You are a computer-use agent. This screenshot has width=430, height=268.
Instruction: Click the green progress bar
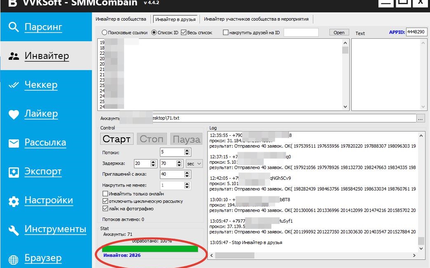[150, 249]
